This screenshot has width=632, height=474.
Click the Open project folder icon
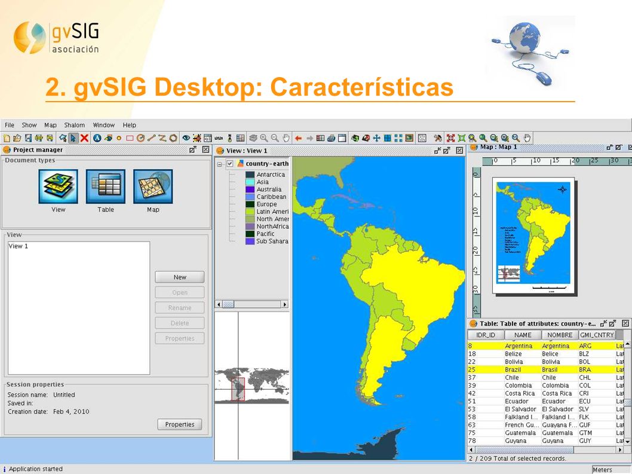pyautogui.click(x=17, y=138)
